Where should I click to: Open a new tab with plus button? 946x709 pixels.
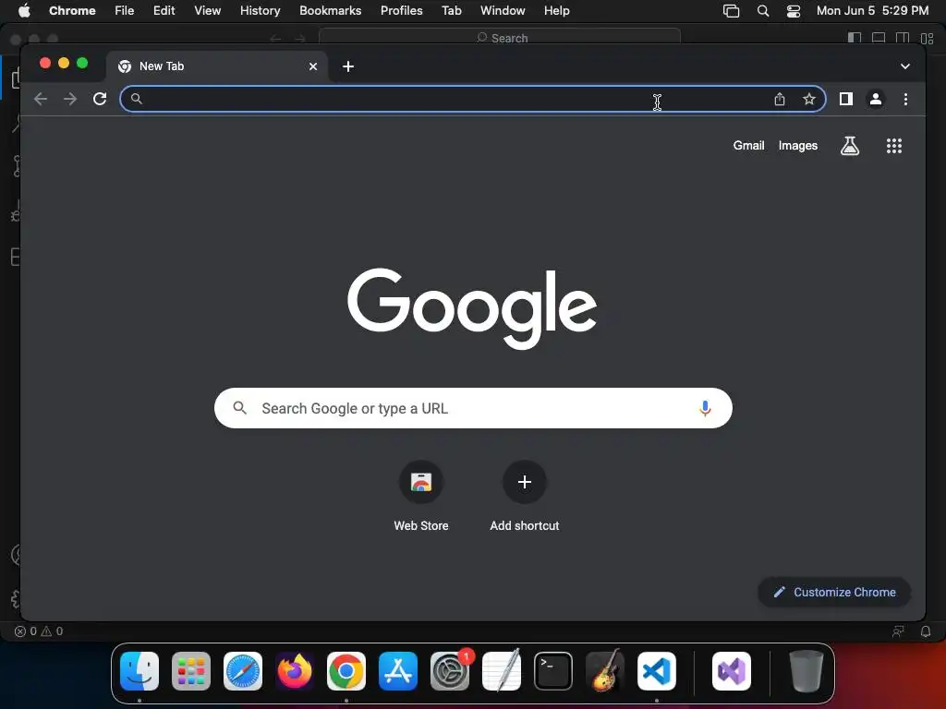tap(348, 66)
